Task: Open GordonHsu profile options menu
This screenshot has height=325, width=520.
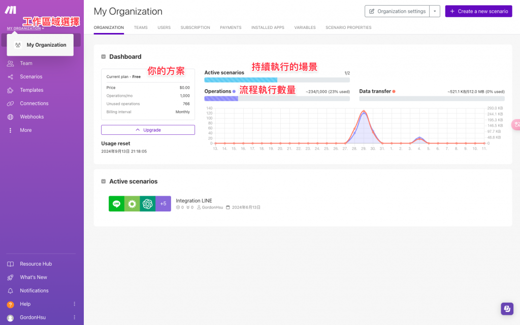Action: (x=74, y=317)
